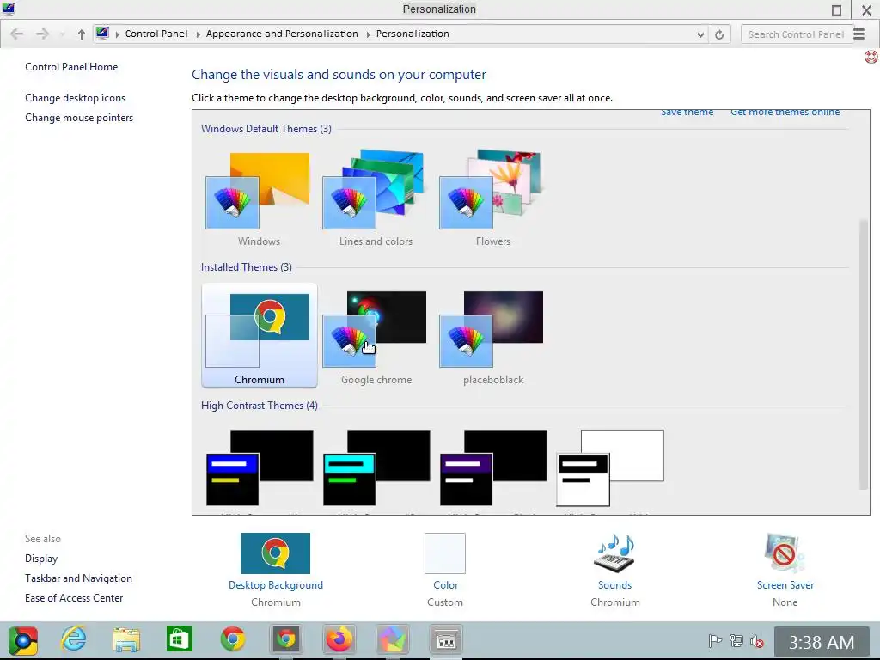880x660 pixels.
Task: Click the Personalization breadcrumb
Action: (412, 34)
